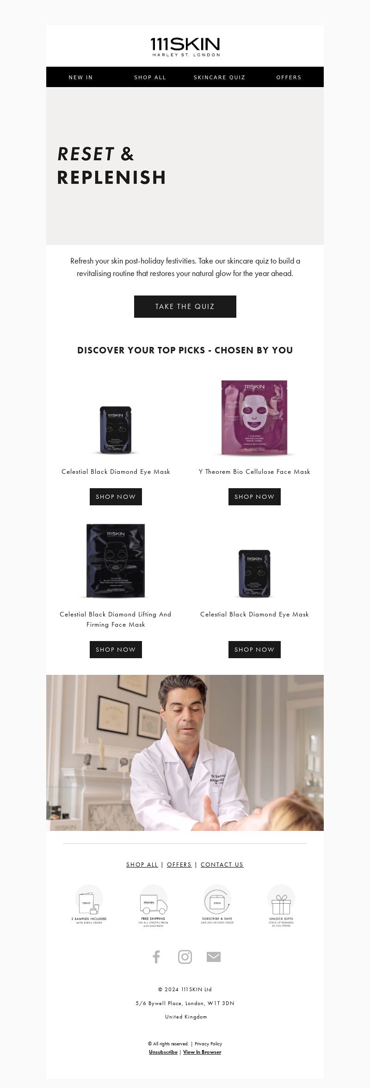Click the 2 Samples Included icon
Viewport: 370px width, 1088px height.
(89, 904)
